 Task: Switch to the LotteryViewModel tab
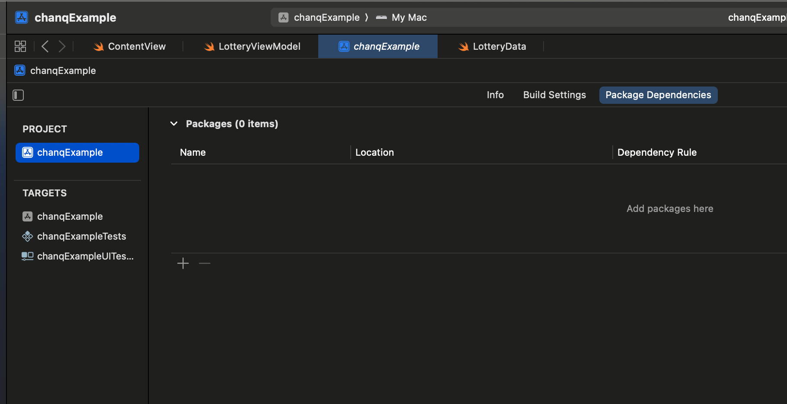coord(252,46)
